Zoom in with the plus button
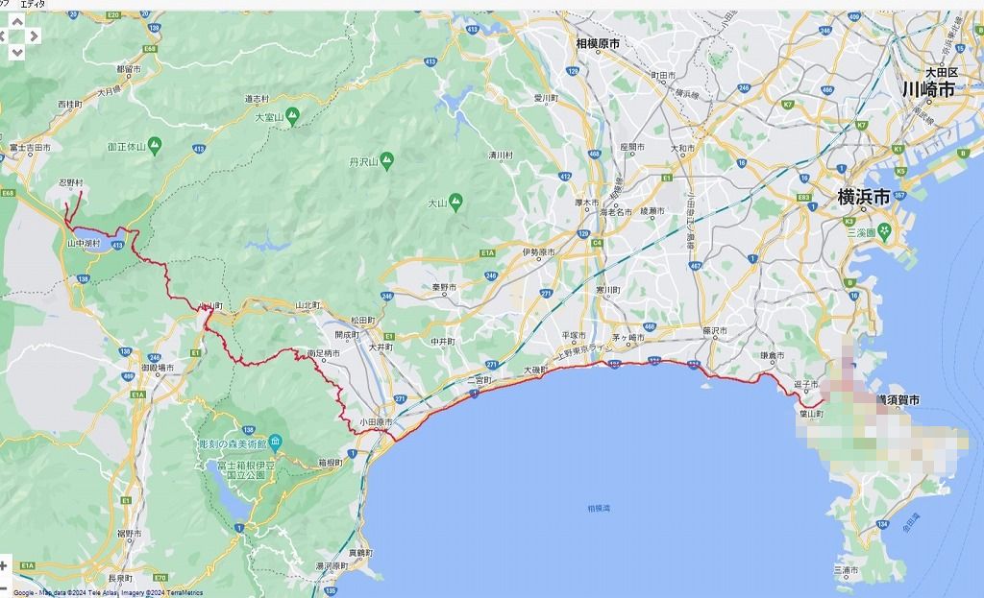 pos(4,566)
